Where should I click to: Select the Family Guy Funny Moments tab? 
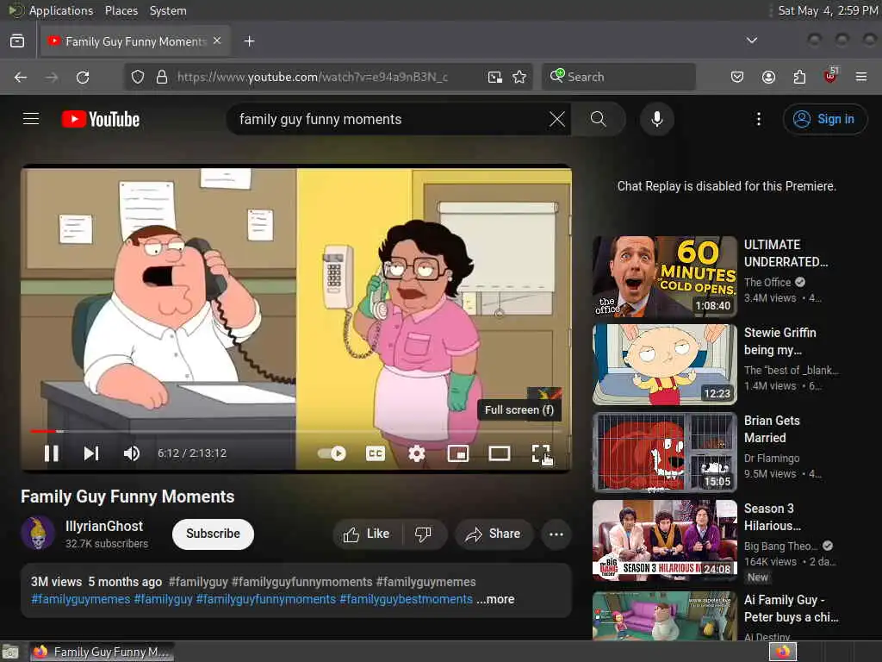point(135,41)
